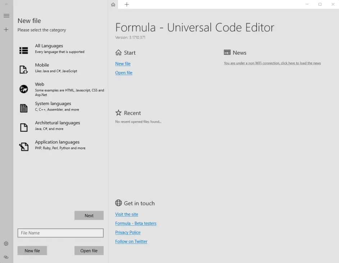Click the Formula - Universal Code Editor title
Image resolution: width=339 pixels, height=263 pixels.
click(195, 27)
